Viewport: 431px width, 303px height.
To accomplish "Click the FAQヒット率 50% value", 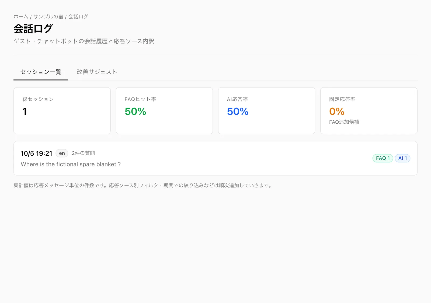I will coord(135,112).
